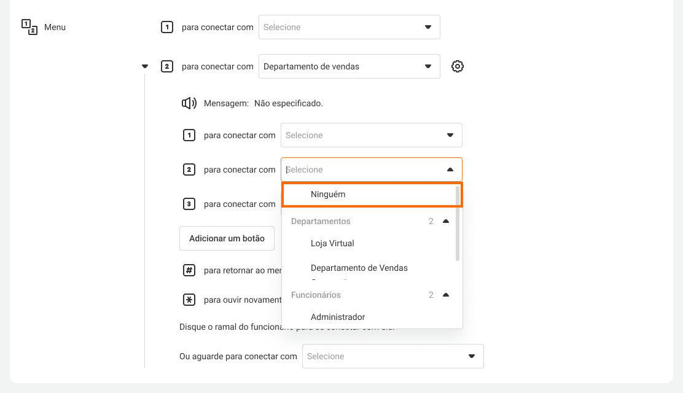Pick Administrador under Funcionários
The image size is (683, 393).
tap(338, 317)
